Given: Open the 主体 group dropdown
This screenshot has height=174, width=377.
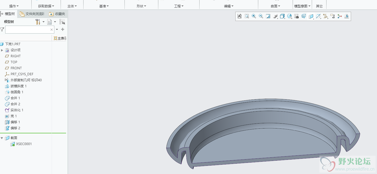Looking at the screenshot, I should click(x=72, y=6).
